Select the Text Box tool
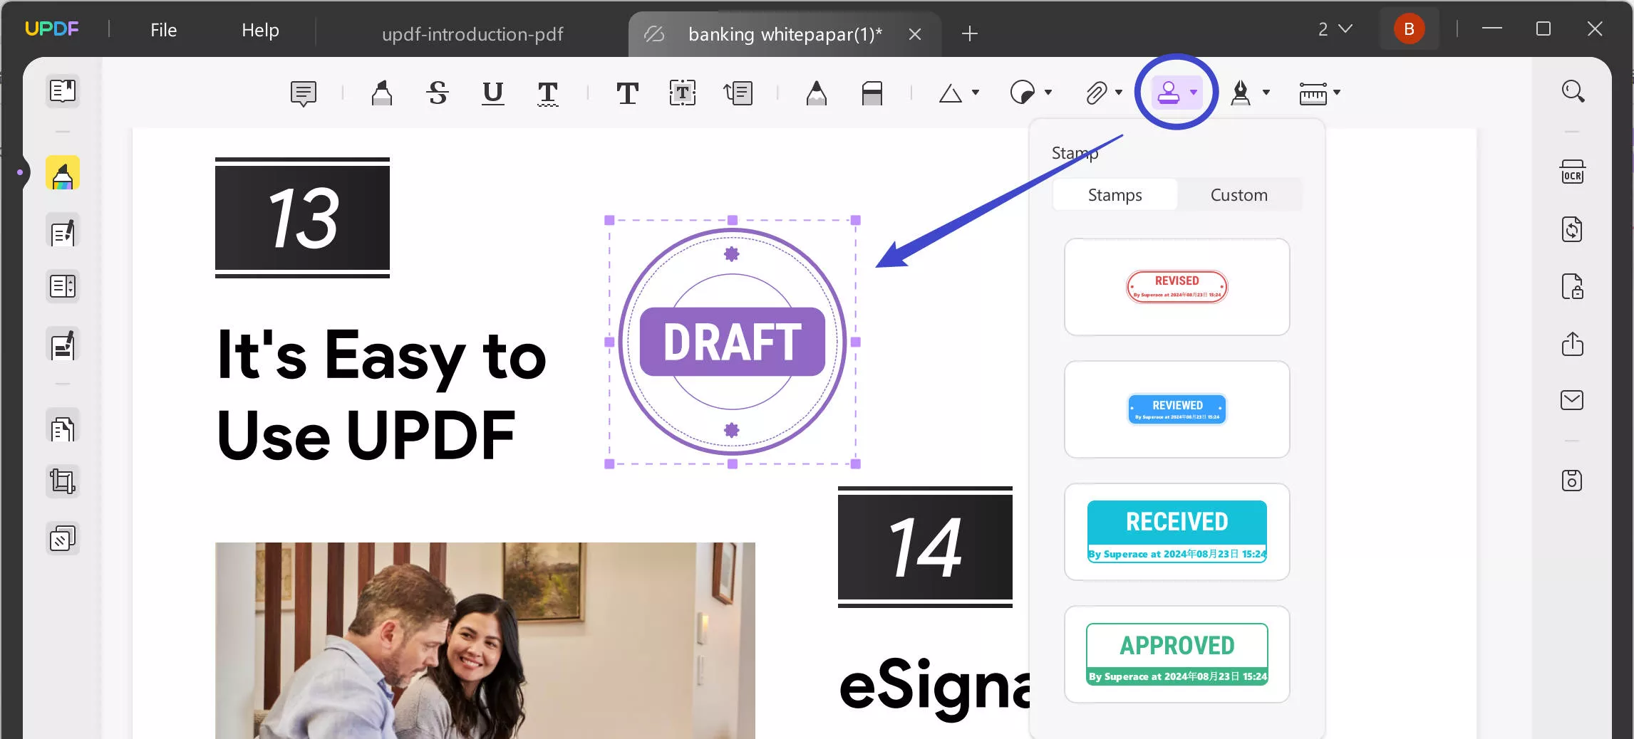Screen dimensions: 1634x739 click(683, 93)
